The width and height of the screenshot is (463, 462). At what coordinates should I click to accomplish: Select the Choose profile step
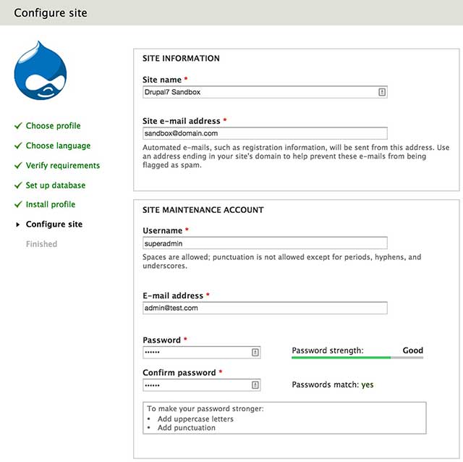coord(53,126)
